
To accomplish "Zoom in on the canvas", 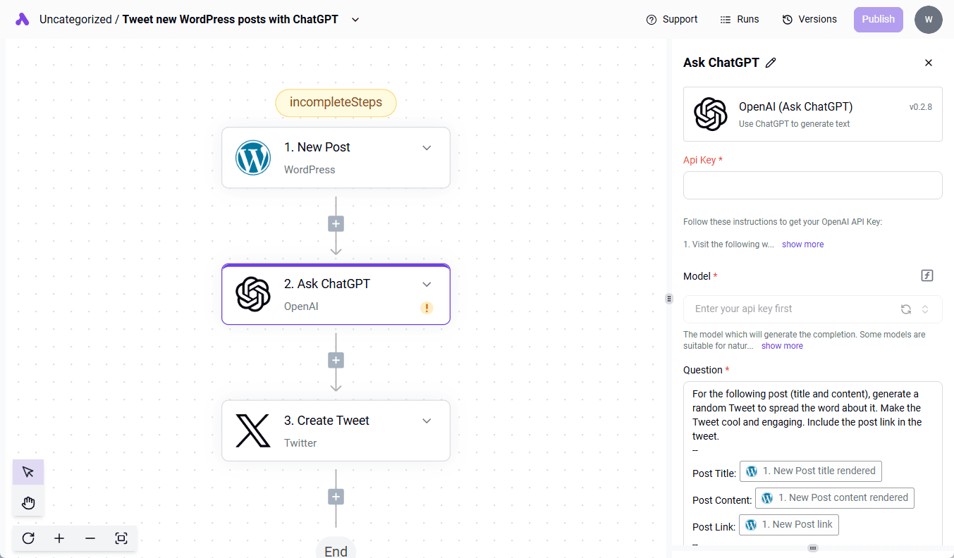I will pos(59,538).
